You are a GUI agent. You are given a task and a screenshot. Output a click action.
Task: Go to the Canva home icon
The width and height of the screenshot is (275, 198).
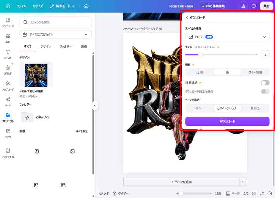point(8,6)
